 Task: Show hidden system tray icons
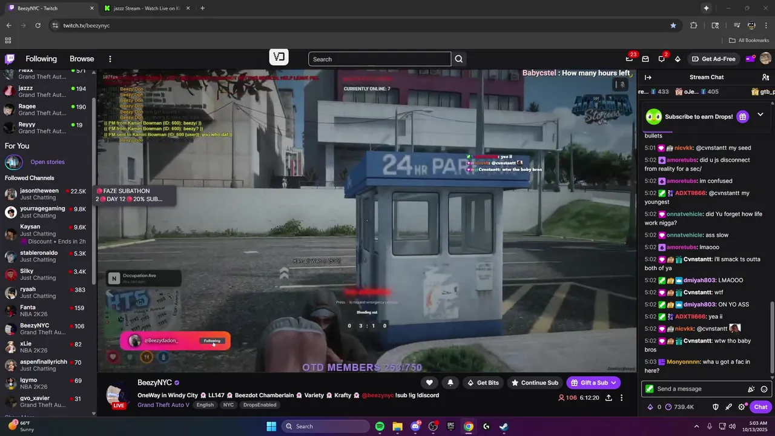[696, 426]
